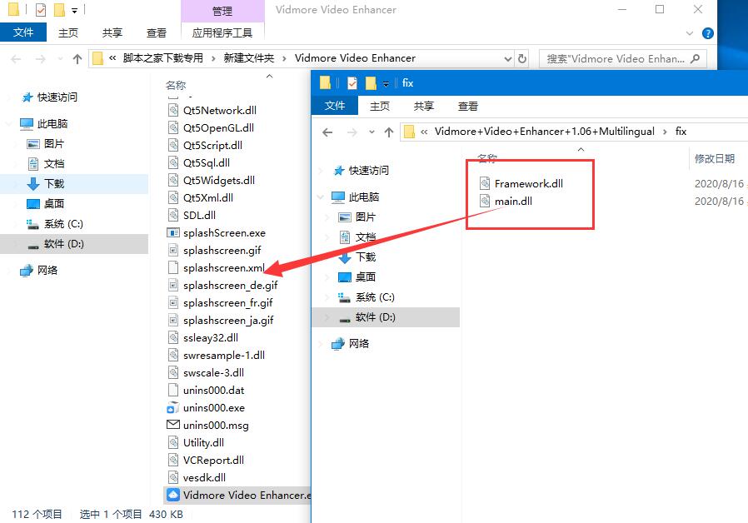The width and height of the screenshot is (748, 523).
Task: Select the Utility.dll file
Action: pyautogui.click(x=203, y=443)
